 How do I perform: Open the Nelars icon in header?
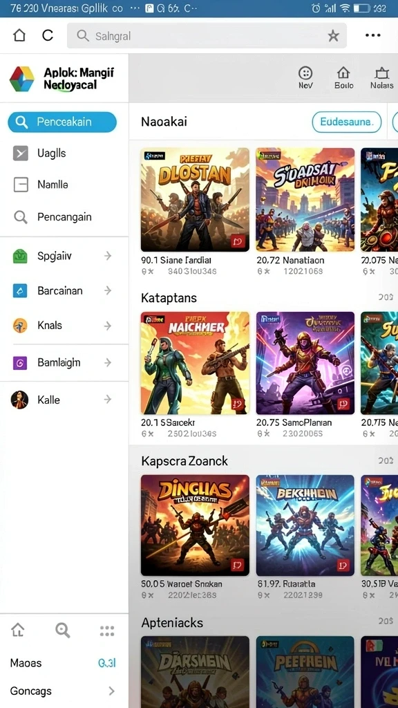pos(381,77)
